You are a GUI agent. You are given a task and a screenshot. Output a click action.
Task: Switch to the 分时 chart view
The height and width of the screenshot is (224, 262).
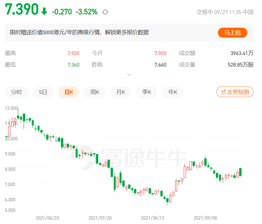pos(16,92)
